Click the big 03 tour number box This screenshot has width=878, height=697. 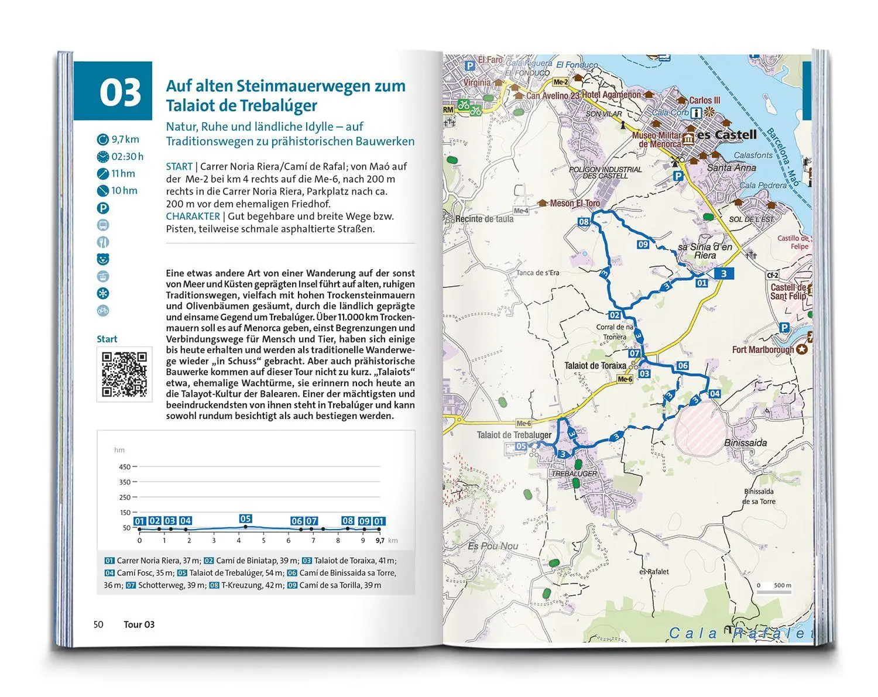[113, 91]
